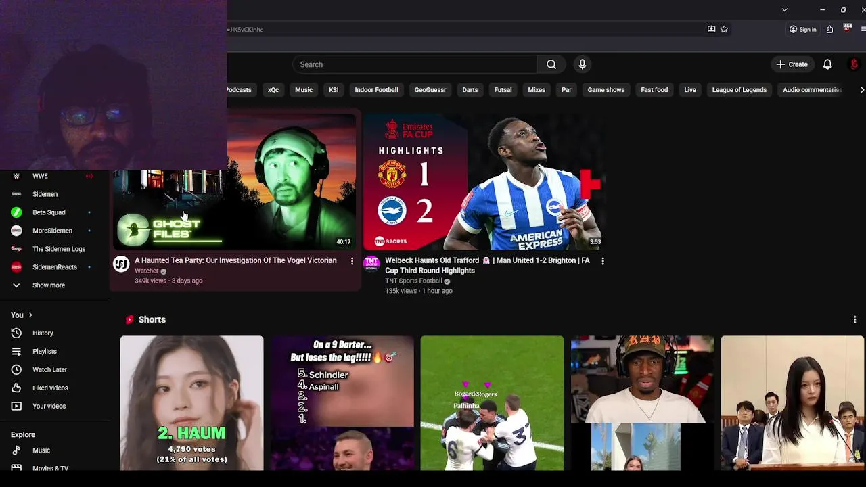This screenshot has width=866, height=487.
Task: Open the Short with man in cap and headphones
Action: click(x=642, y=403)
